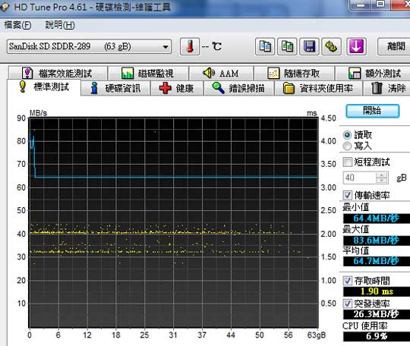Click the 離開 exit button

395,46
